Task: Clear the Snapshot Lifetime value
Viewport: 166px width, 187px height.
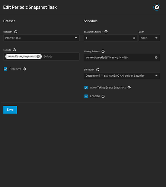Action: point(134,38)
